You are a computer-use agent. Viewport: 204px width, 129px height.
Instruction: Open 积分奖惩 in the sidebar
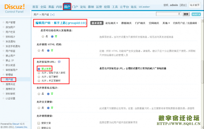pos(11,65)
